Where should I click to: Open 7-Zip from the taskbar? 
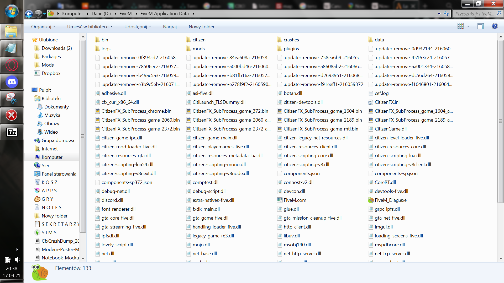[x=12, y=132]
